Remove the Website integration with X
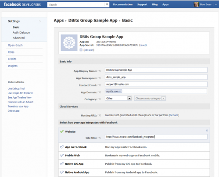219x177 pixels. (207, 131)
